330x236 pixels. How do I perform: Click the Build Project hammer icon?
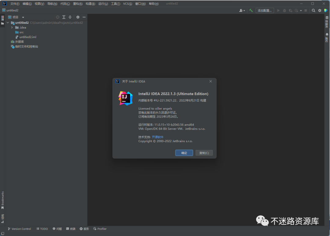click(251, 10)
